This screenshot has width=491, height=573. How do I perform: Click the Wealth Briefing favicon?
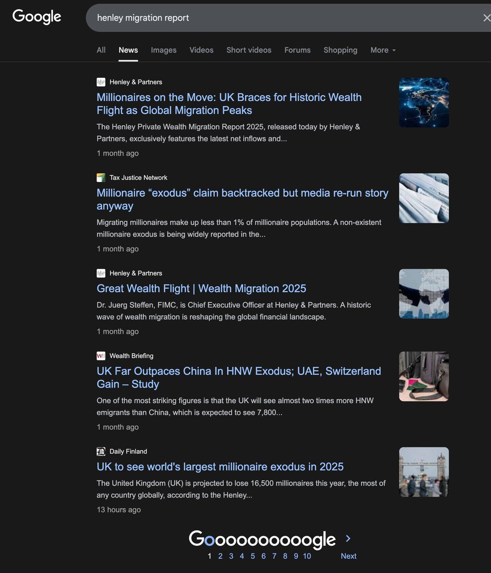101,356
